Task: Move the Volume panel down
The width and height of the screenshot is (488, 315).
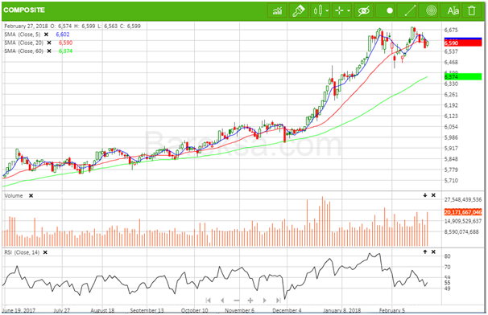Action: [x=425, y=195]
